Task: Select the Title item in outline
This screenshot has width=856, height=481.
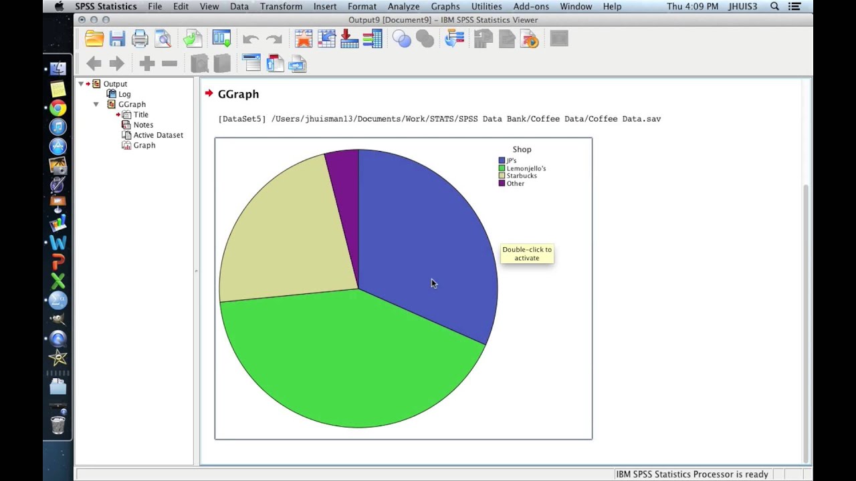Action: 140,114
